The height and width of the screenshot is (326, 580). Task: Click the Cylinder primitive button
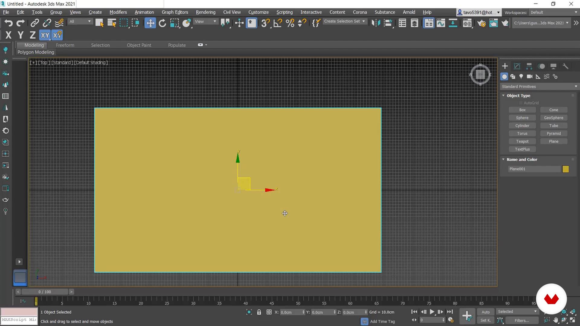[x=522, y=126]
